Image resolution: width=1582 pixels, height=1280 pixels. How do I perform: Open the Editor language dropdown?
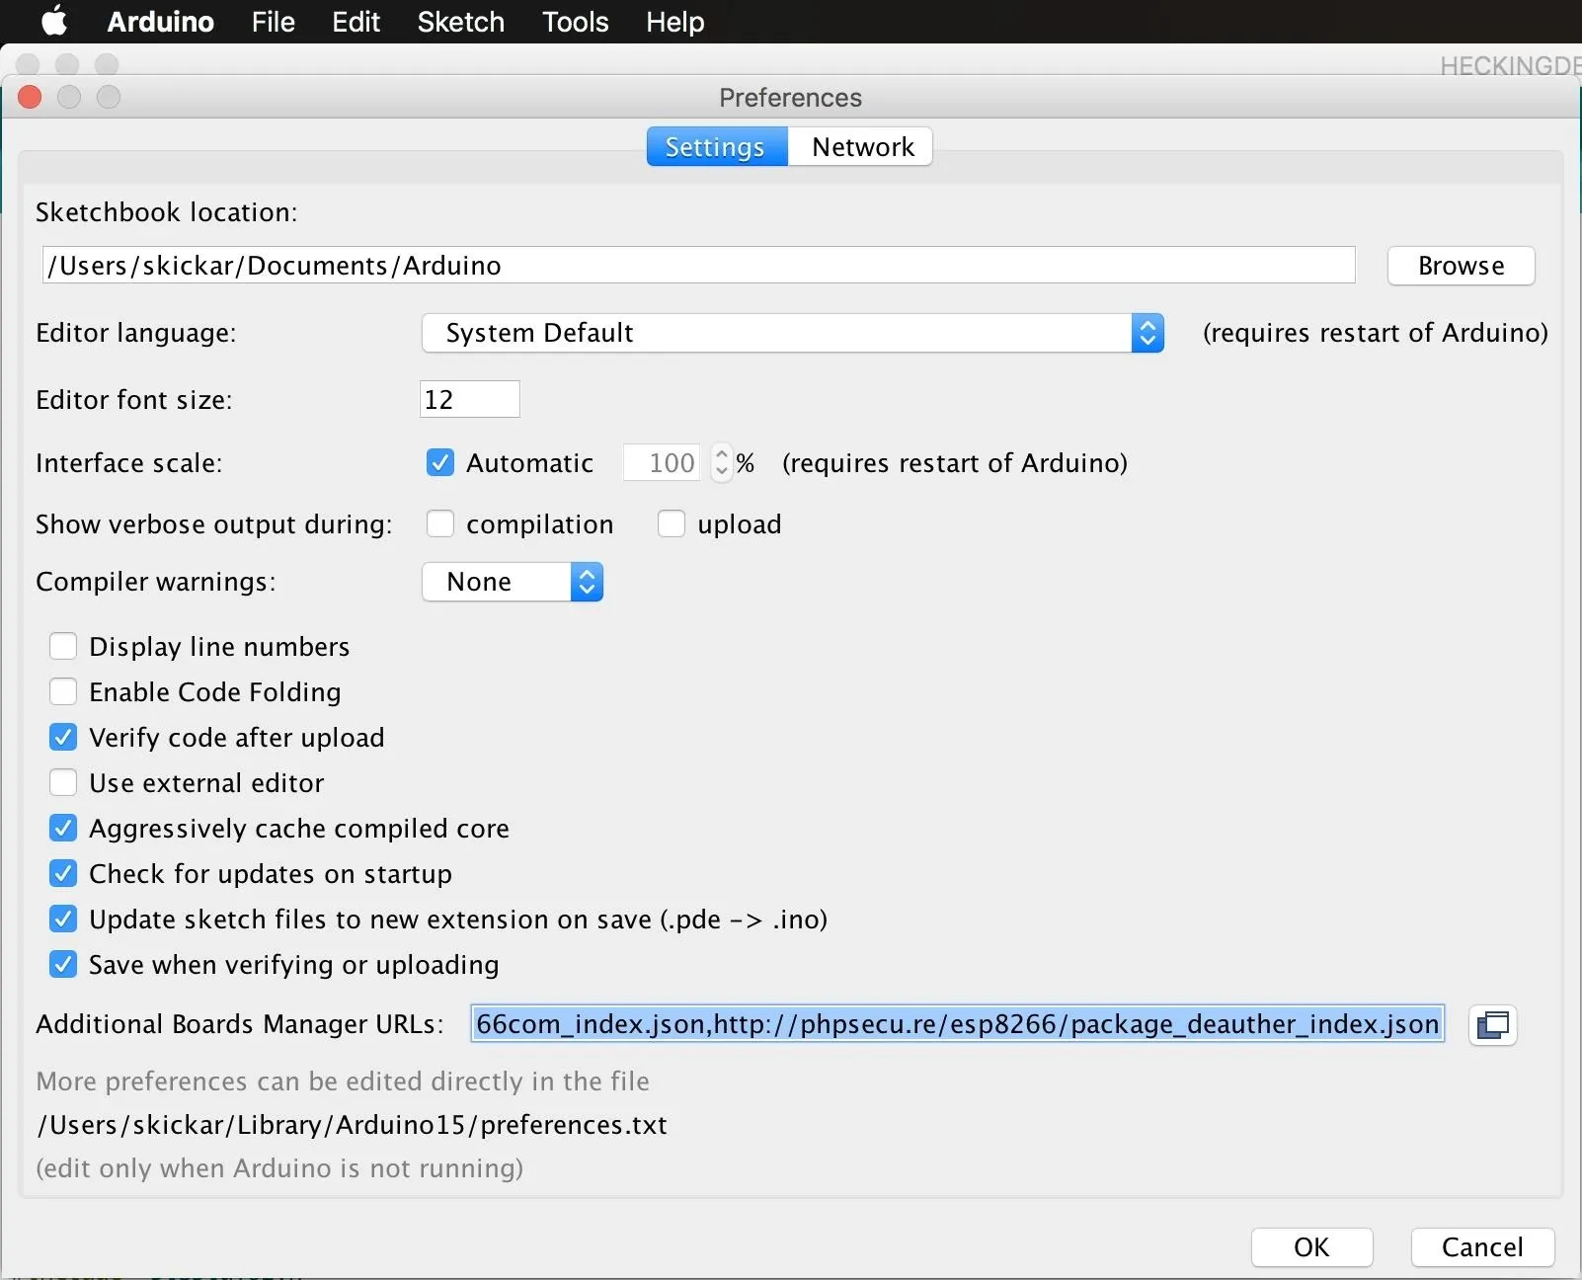793,333
